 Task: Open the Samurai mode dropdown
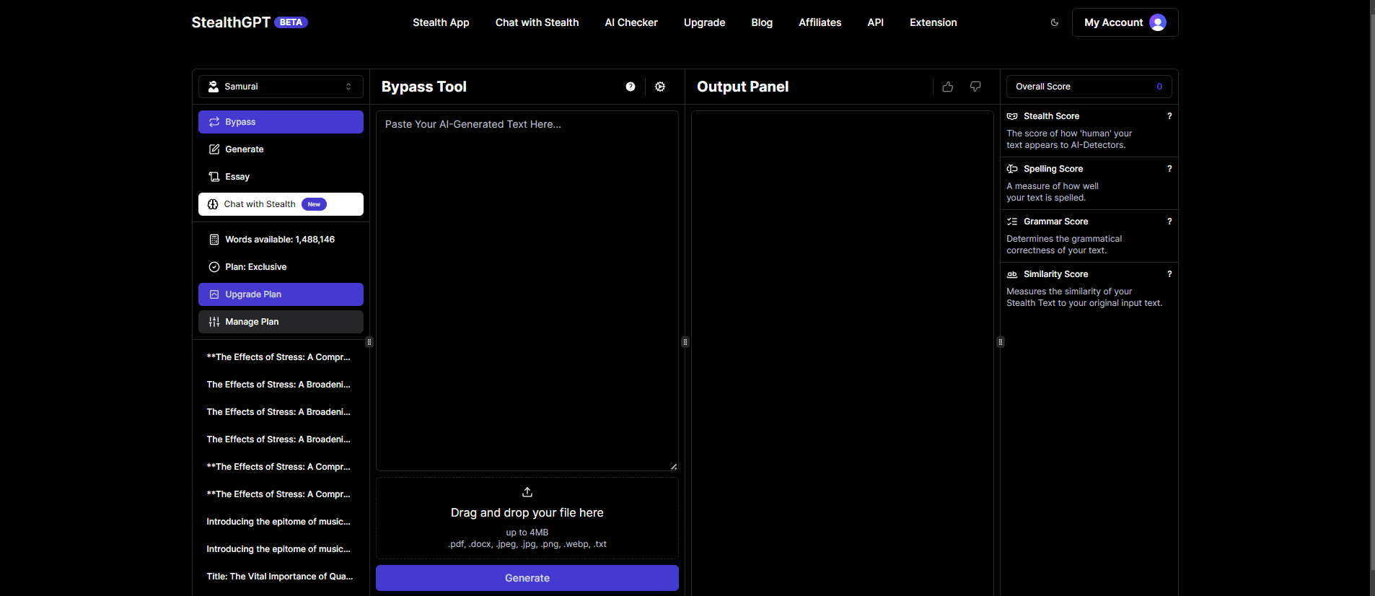pos(281,87)
